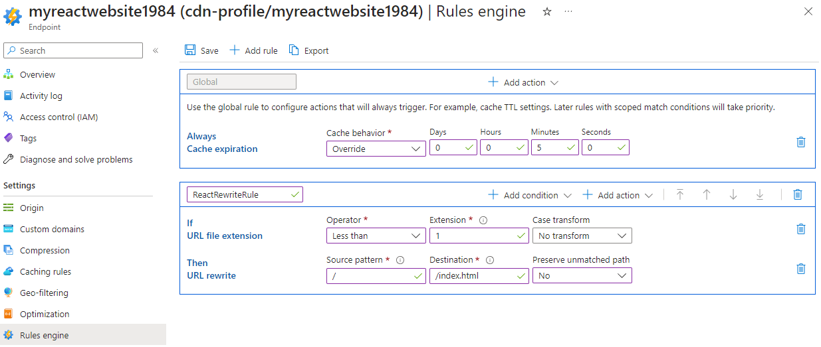Viewport: 821px width, 347px height.
Task: Click the Export button label
Action: pos(316,50)
